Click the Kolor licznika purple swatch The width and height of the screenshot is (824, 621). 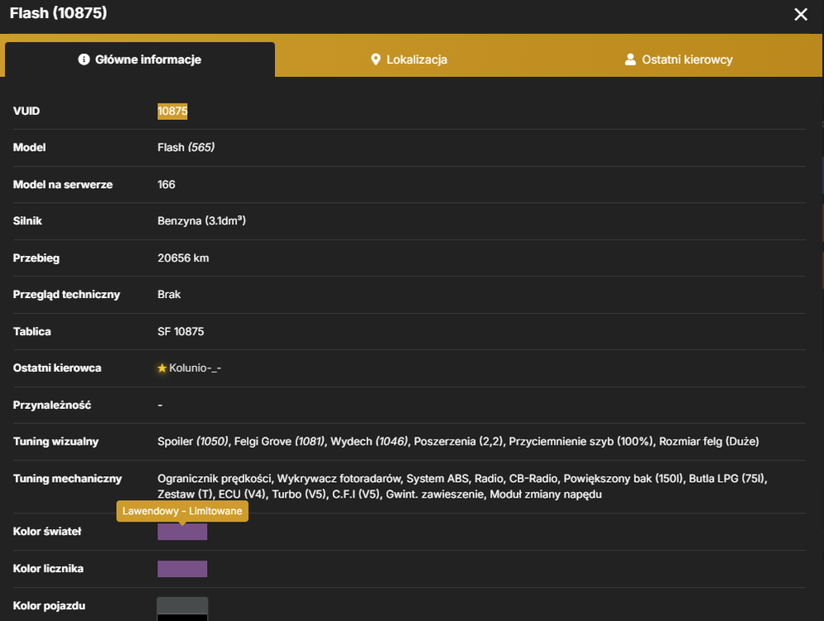tap(182, 569)
